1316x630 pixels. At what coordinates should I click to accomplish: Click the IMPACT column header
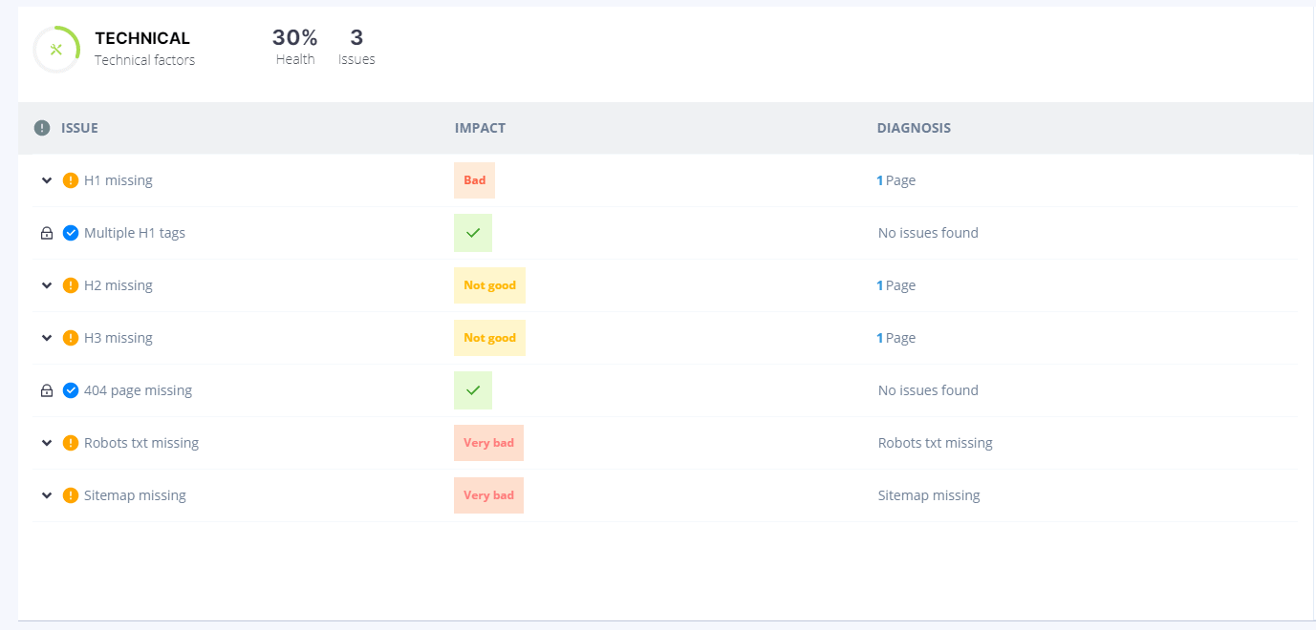point(480,128)
